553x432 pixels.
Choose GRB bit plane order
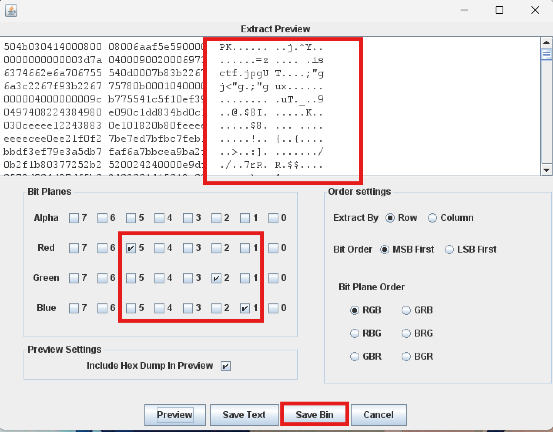406,310
